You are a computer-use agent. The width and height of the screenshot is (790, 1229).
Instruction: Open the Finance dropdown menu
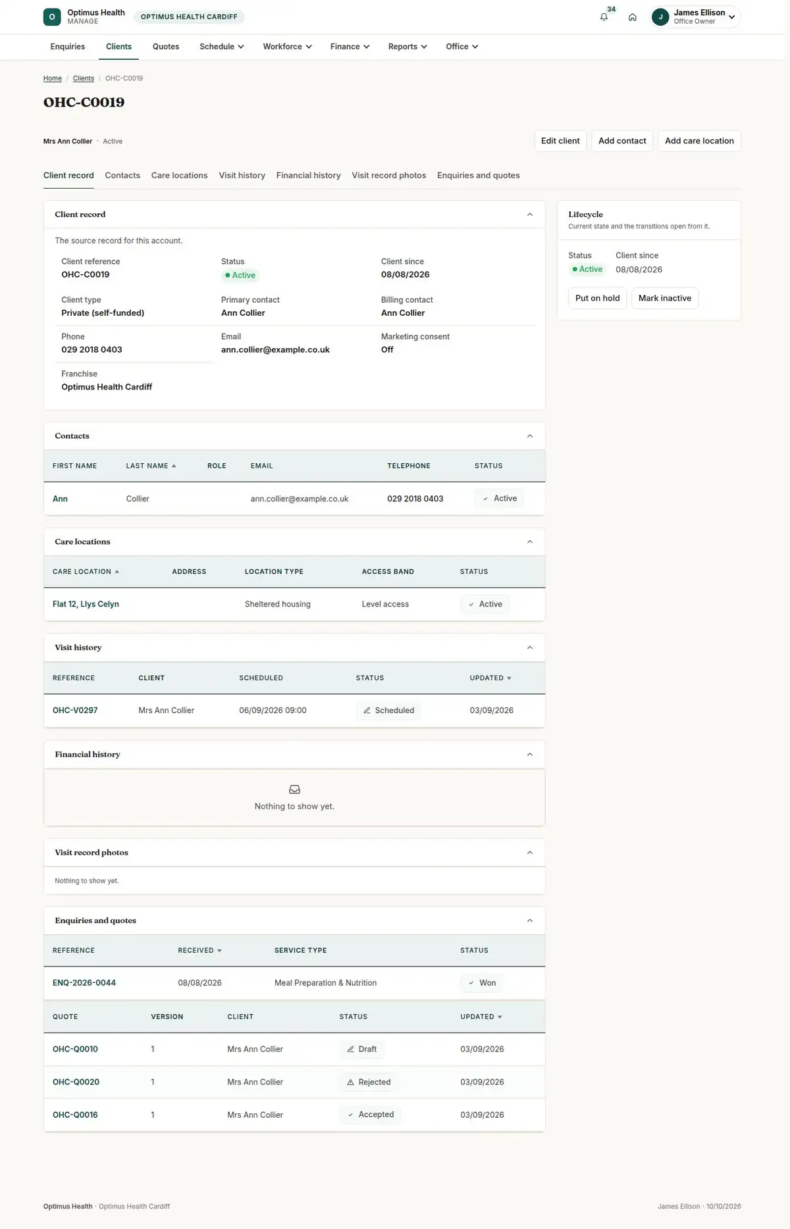click(x=350, y=47)
